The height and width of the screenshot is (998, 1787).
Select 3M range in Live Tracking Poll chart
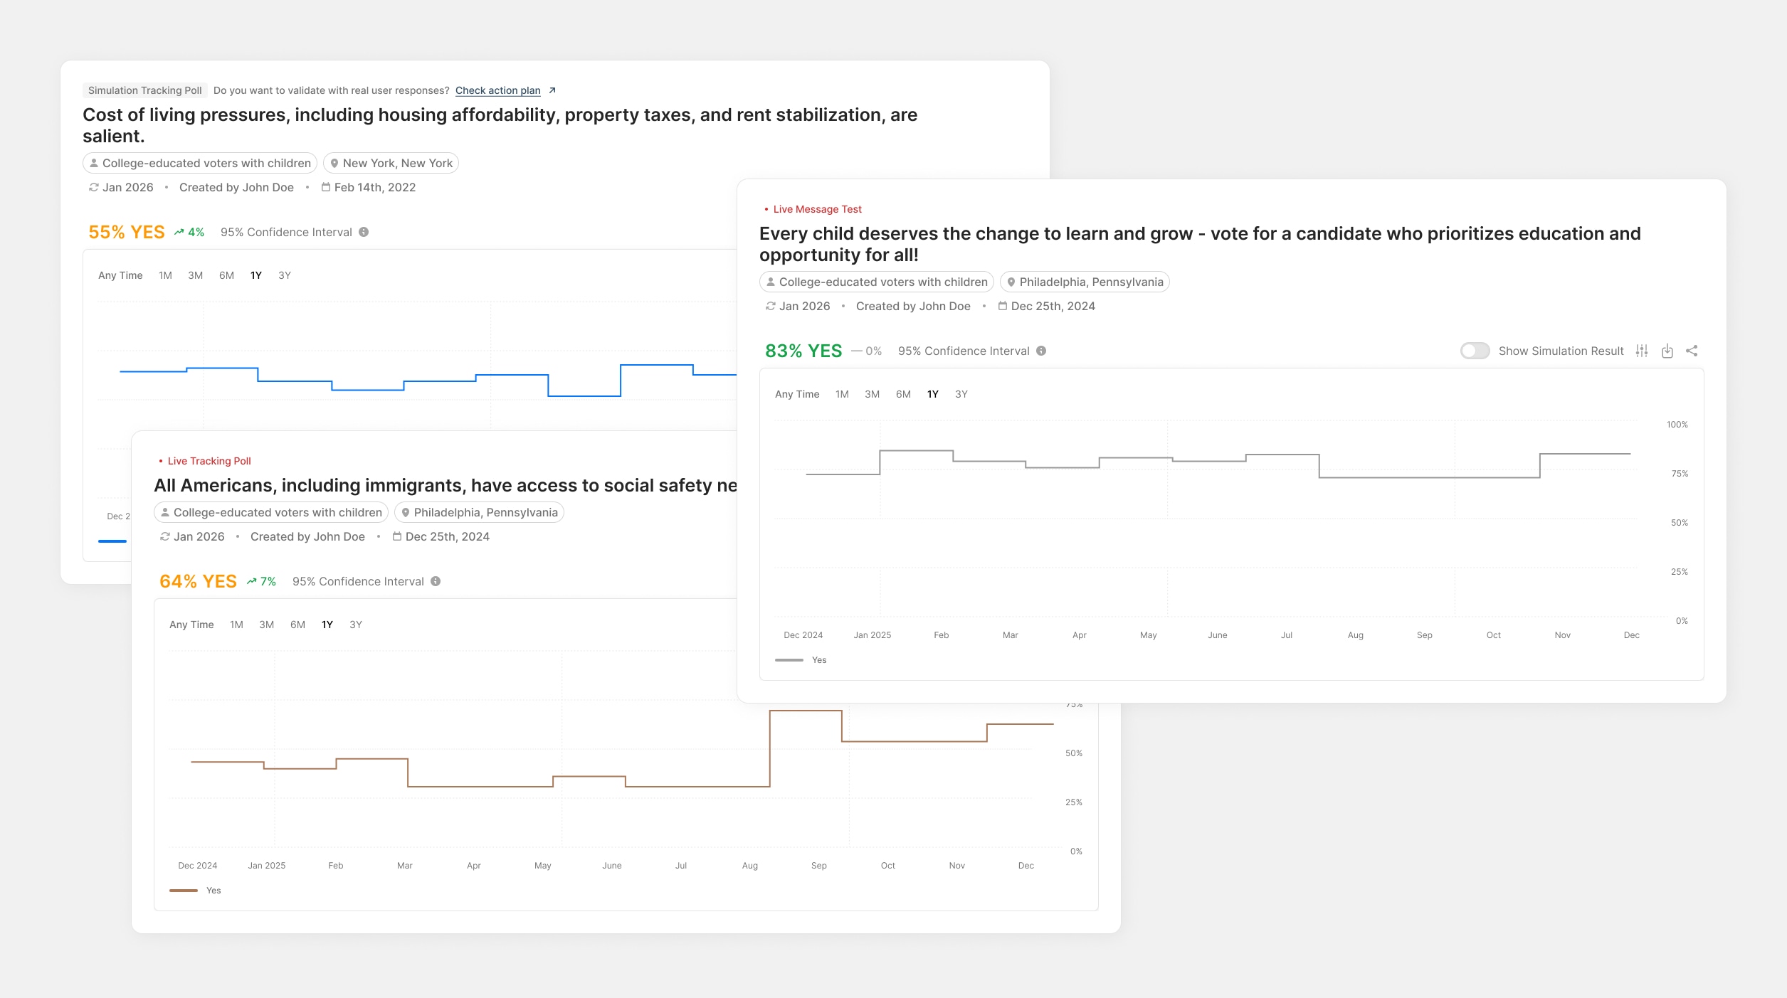point(267,625)
